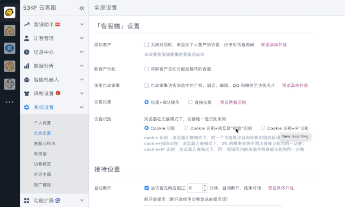345x207 pixels.
Task: Increase auto-disconnect minutes with up arrow
Action: [x=205, y=186]
